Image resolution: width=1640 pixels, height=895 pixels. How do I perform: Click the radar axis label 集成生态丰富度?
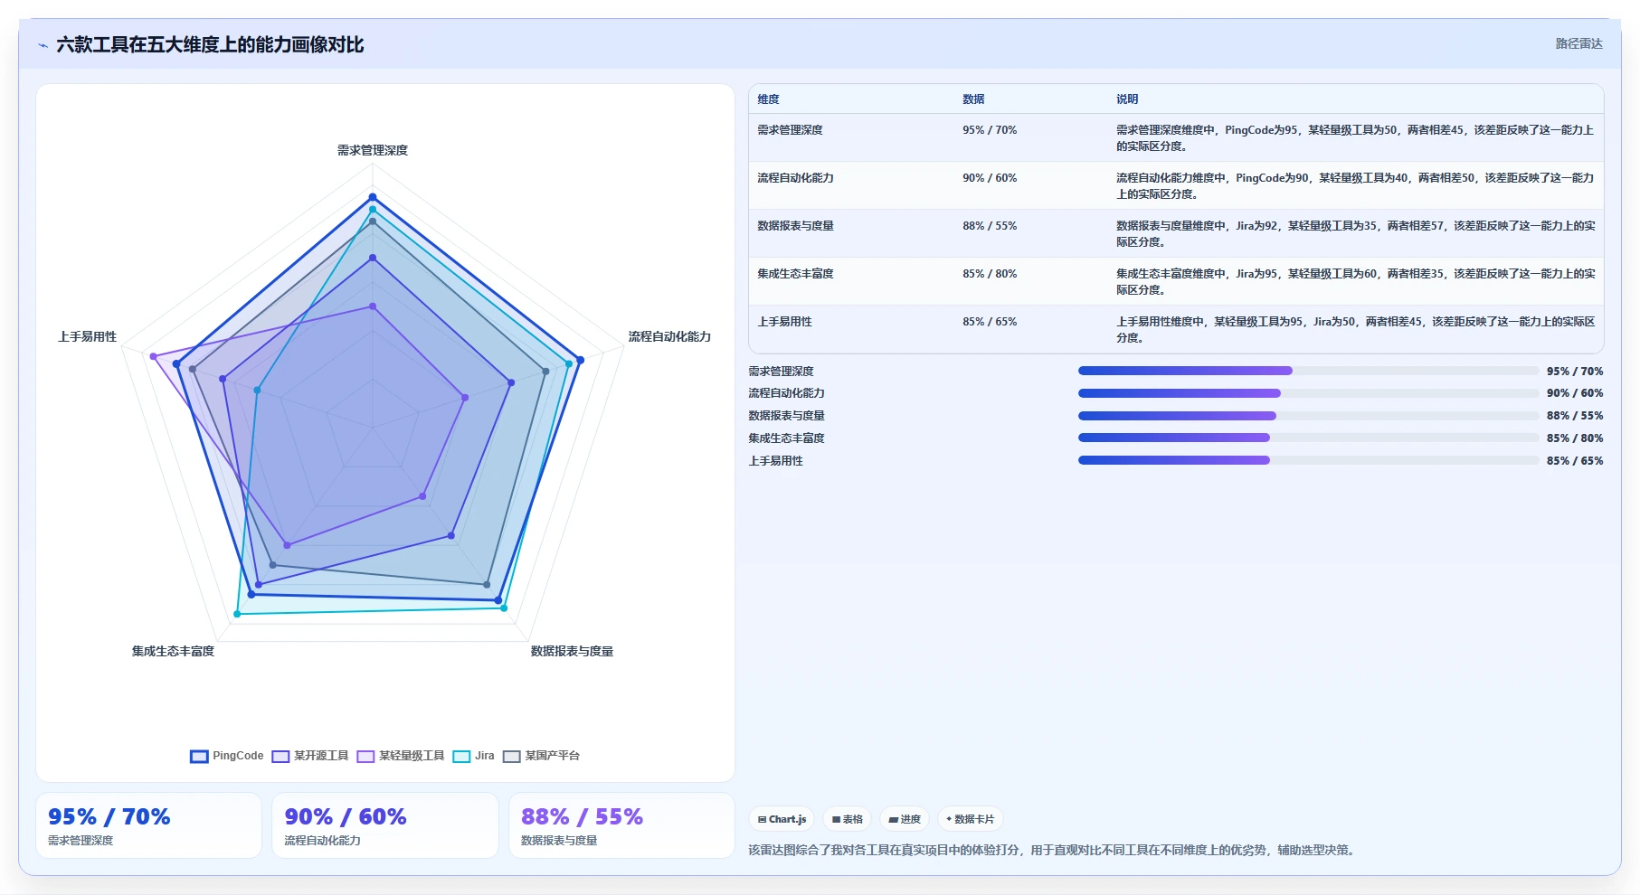click(173, 651)
